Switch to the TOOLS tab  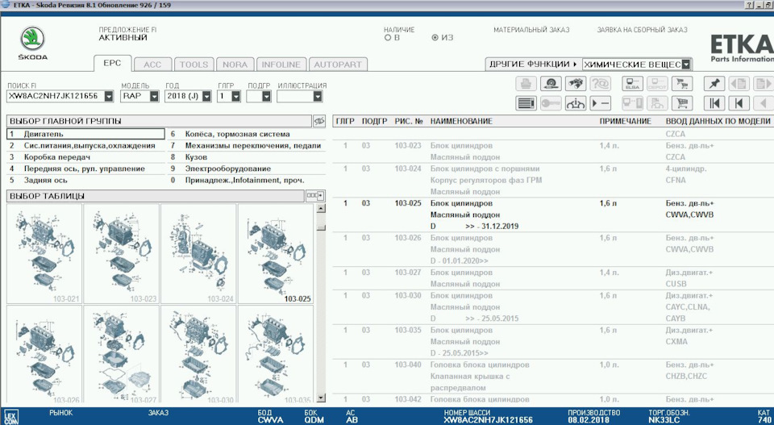(193, 64)
